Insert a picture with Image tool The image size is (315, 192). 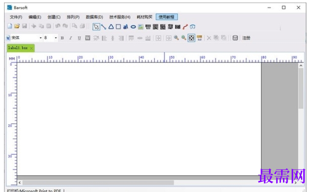coord(140,27)
